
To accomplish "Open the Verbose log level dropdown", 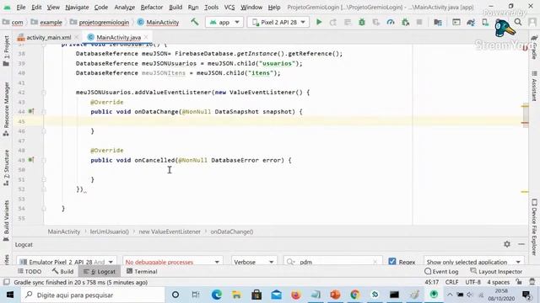I will 253,262.
